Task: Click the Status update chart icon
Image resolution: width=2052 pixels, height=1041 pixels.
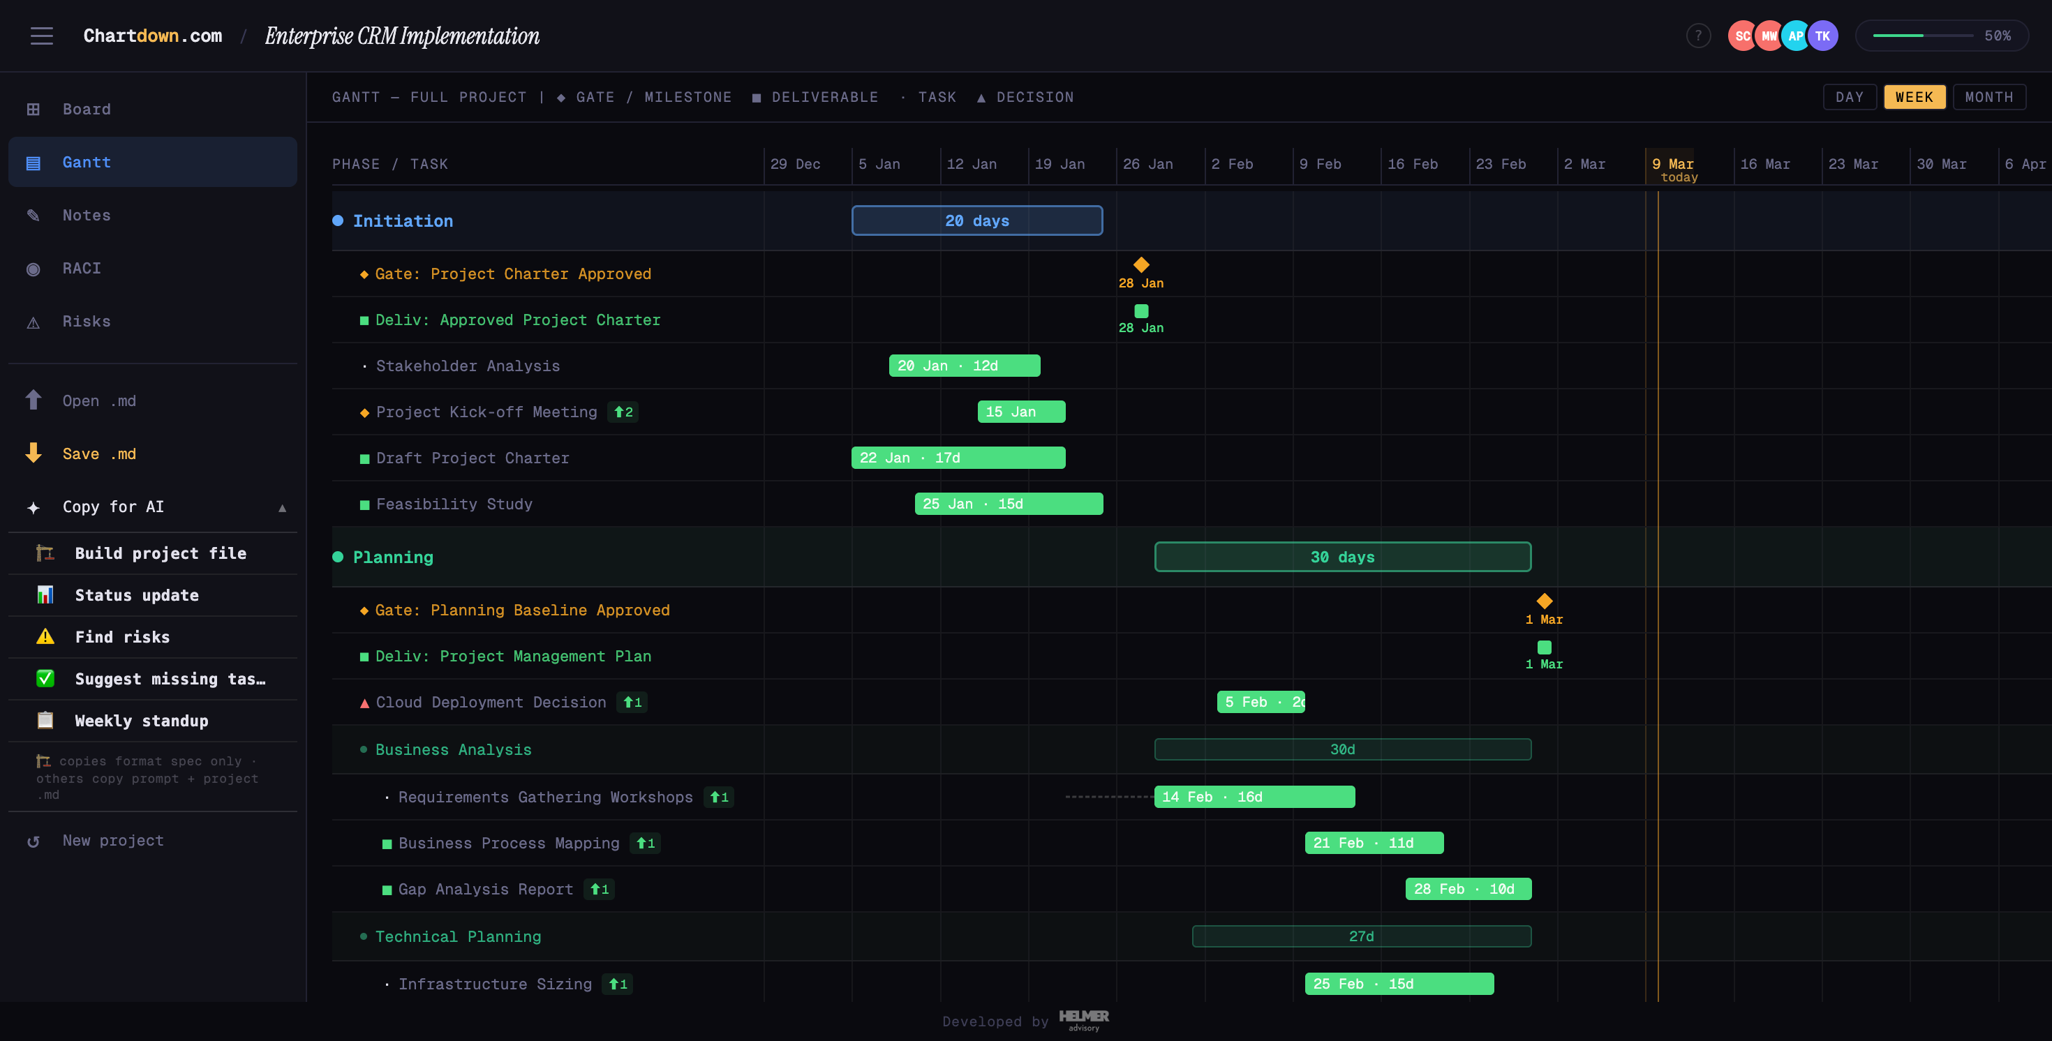Action: click(45, 594)
